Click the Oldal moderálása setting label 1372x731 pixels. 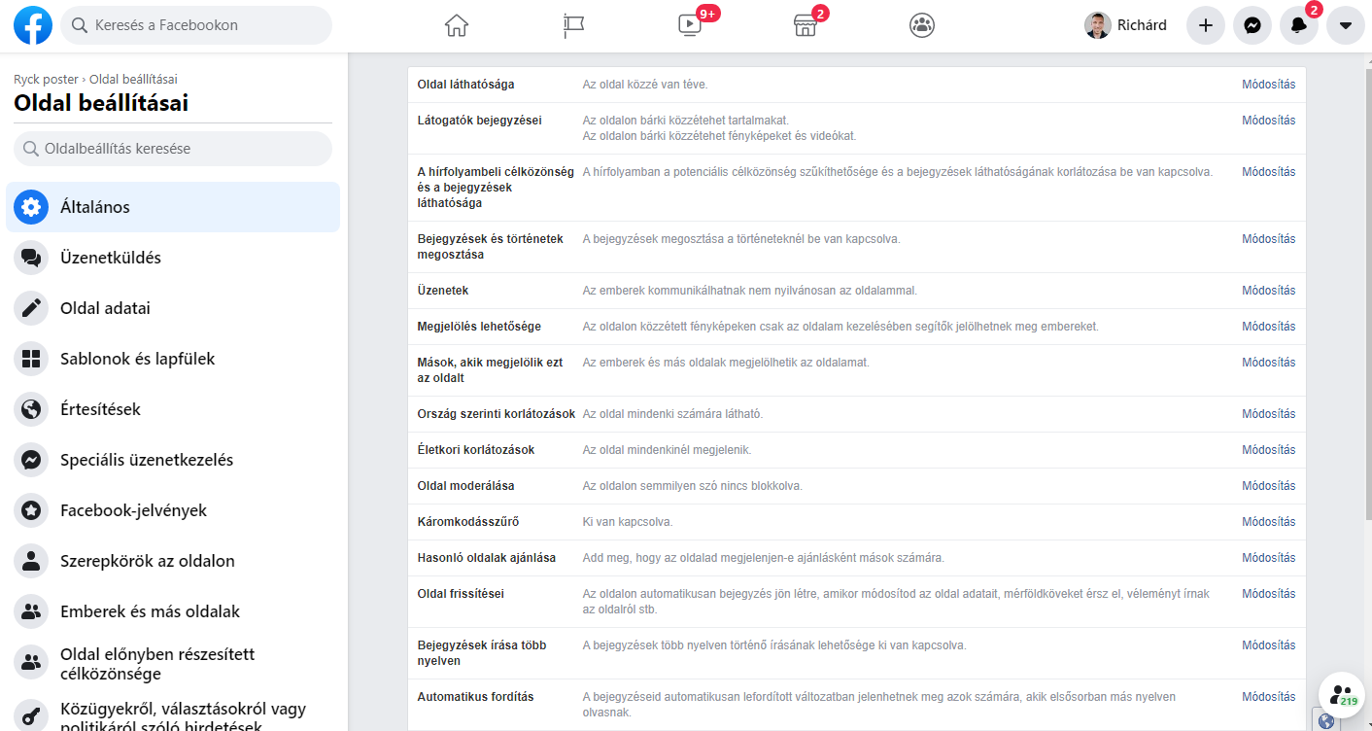point(465,486)
